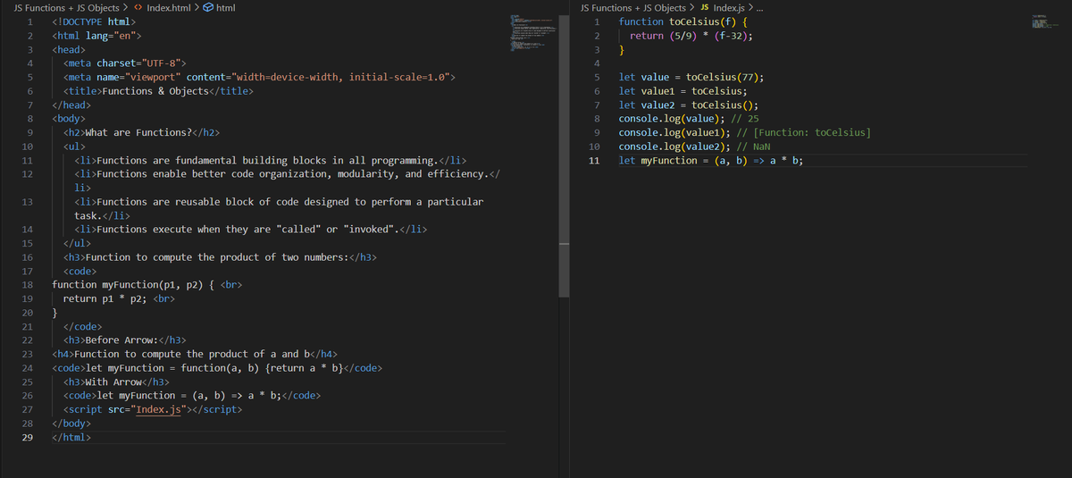Click the 'let value2 = toCelsius();' line
The height and width of the screenshot is (478, 1072).
(x=688, y=105)
